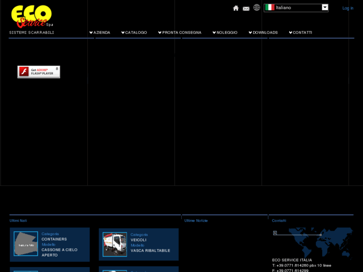Click the Eco Service logo
The width and height of the screenshot is (363, 272).
point(31,16)
